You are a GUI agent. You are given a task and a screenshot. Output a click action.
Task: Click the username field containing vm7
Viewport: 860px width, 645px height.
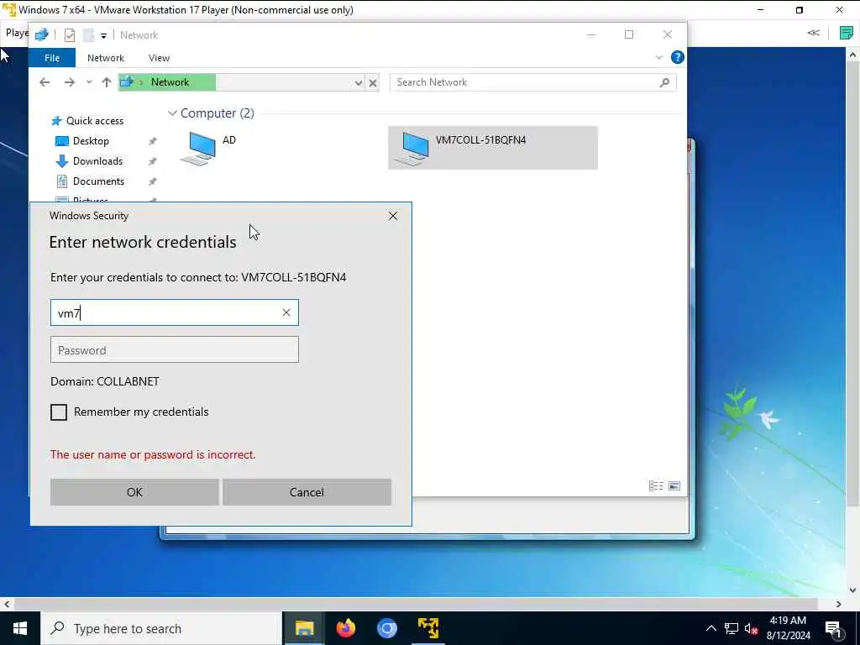coord(175,312)
